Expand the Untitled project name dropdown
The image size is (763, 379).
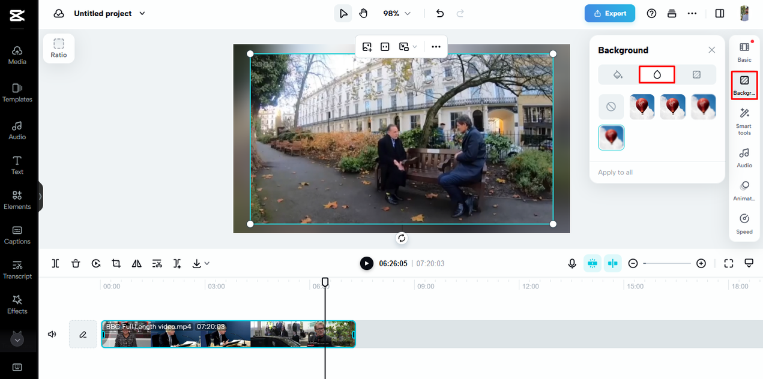(x=142, y=13)
